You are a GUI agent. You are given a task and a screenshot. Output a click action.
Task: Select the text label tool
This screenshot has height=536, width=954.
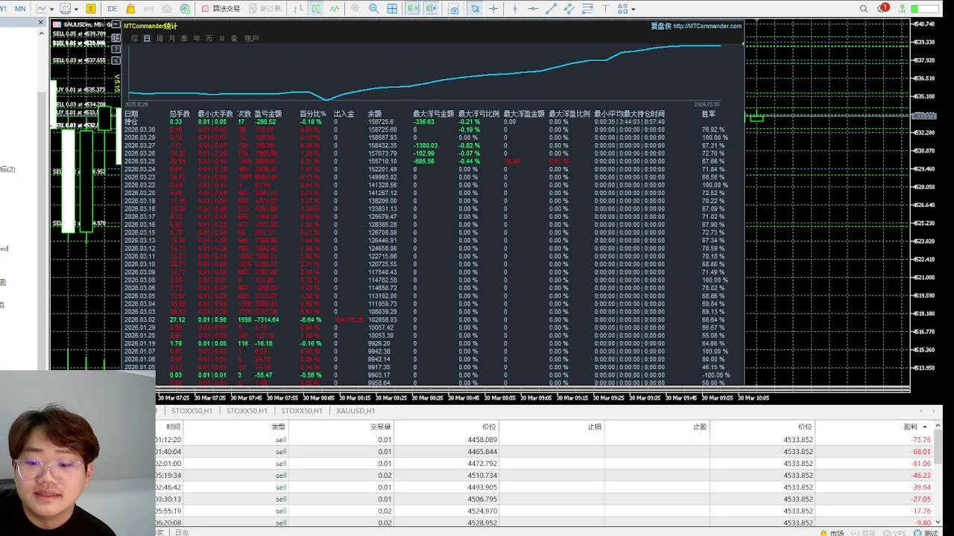tap(605, 9)
